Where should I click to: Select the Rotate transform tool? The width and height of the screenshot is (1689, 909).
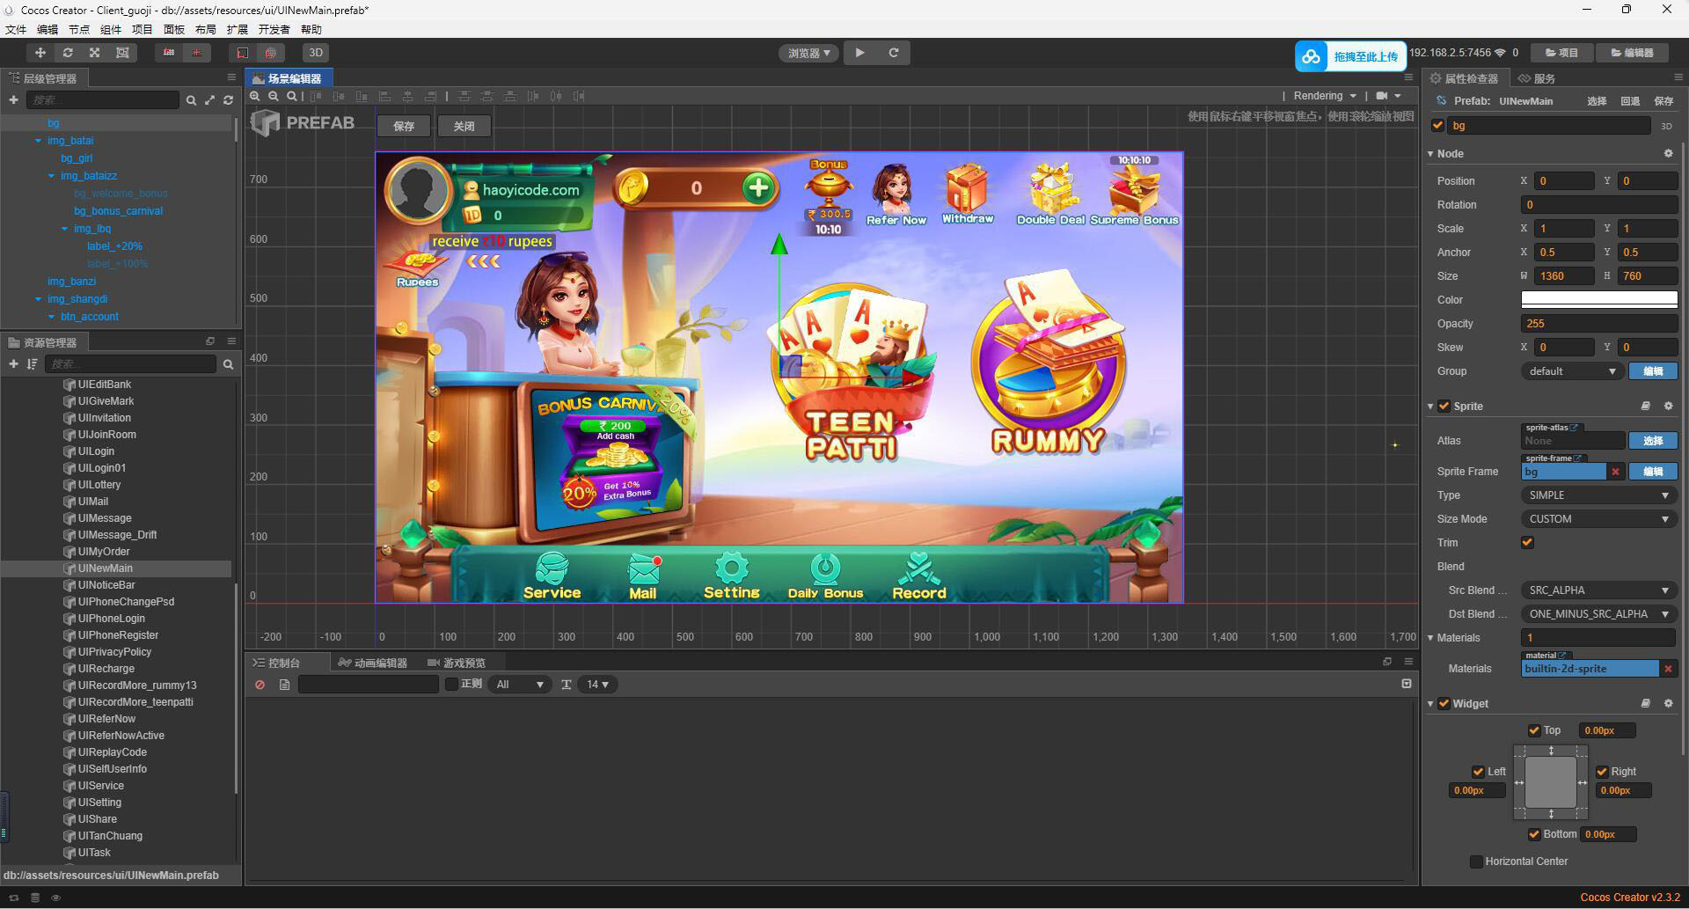[68, 53]
